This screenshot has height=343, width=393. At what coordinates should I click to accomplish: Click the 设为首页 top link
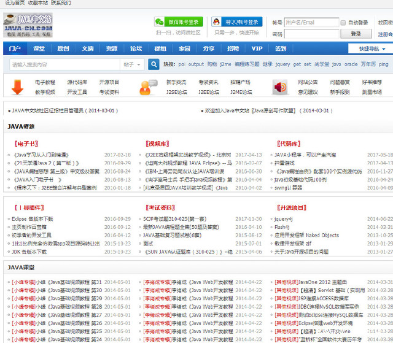click(15, 2)
